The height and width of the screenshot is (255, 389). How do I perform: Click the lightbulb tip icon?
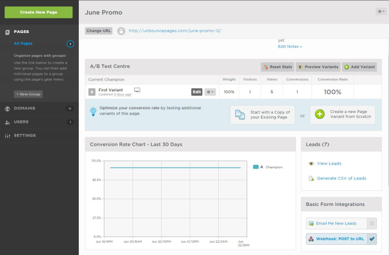click(x=93, y=111)
